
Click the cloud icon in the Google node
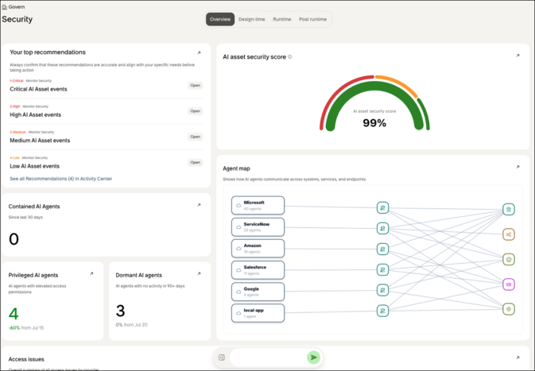(x=238, y=292)
